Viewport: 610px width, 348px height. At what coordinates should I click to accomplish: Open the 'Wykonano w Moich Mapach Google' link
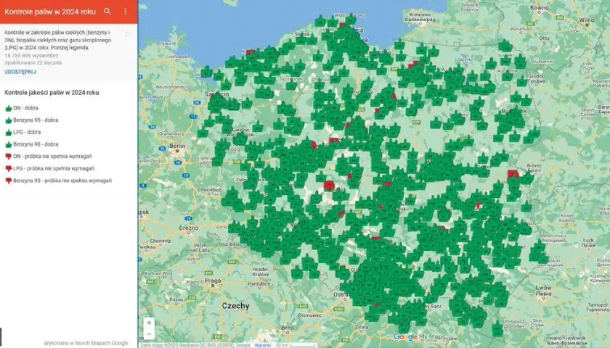point(86,343)
